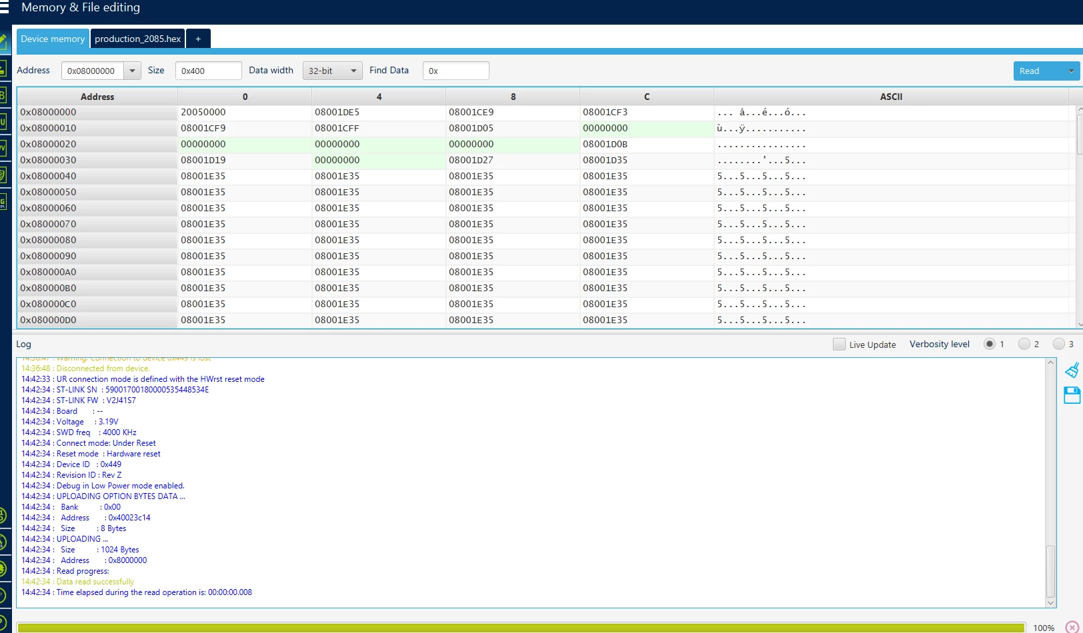Clear the log with the broom icon

pyautogui.click(x=1072, y=370)
